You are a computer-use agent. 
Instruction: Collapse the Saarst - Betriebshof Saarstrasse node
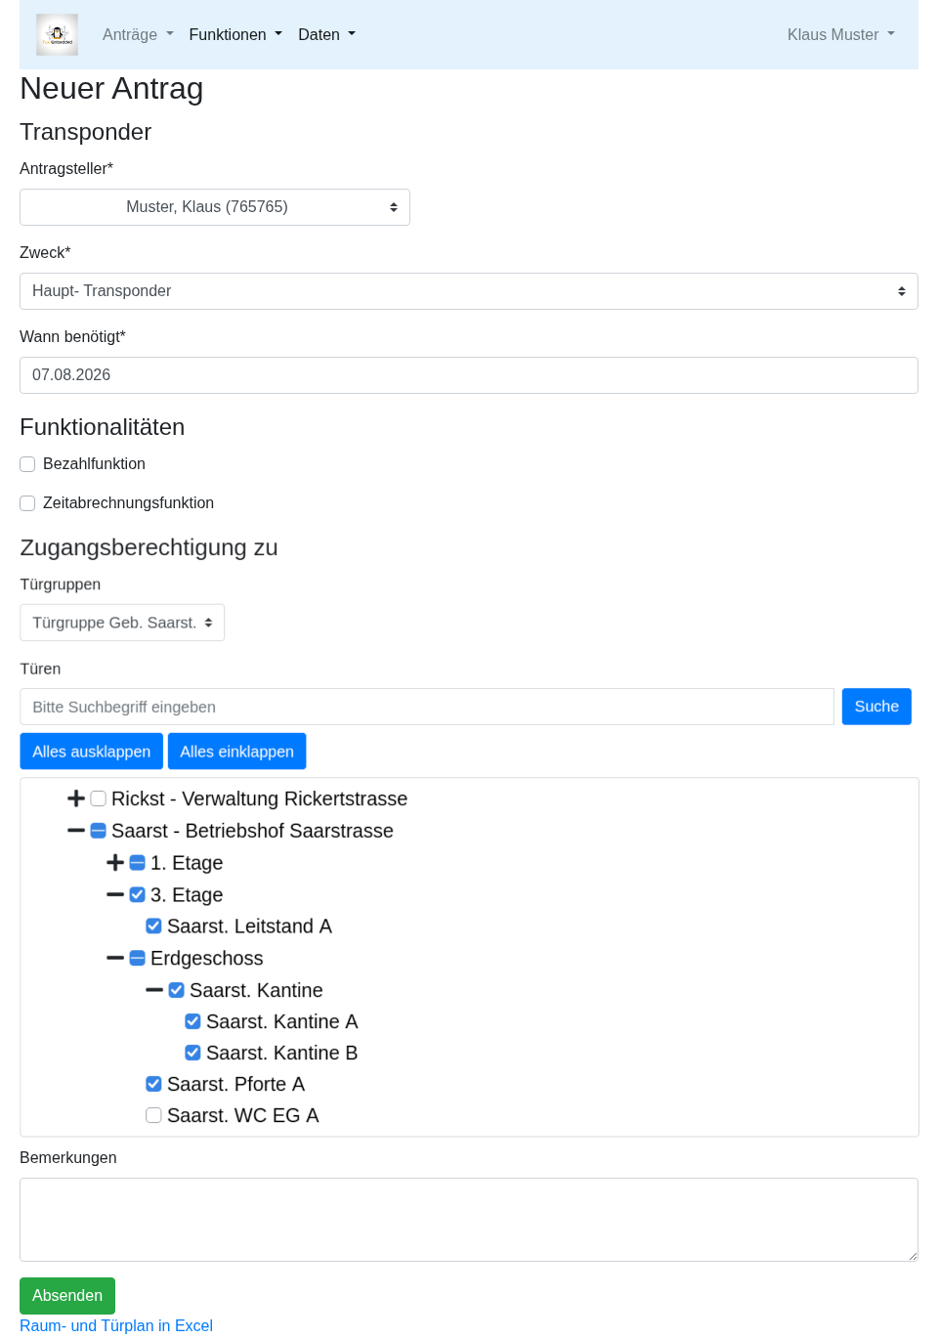(76, 831)
